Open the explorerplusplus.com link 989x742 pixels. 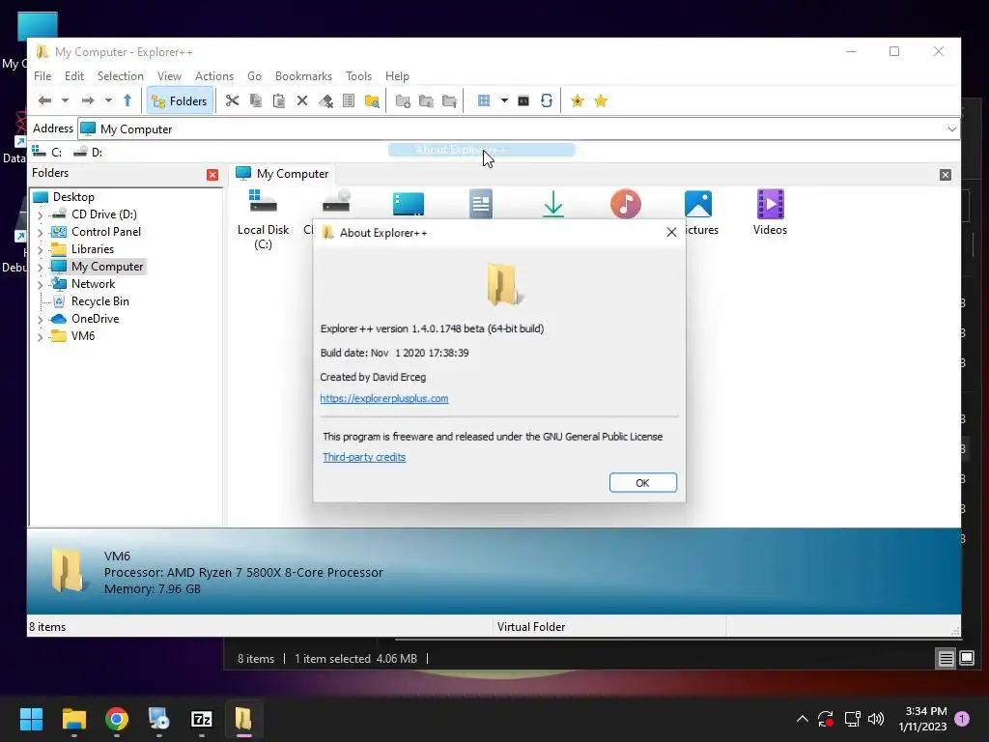click(384, 398)
